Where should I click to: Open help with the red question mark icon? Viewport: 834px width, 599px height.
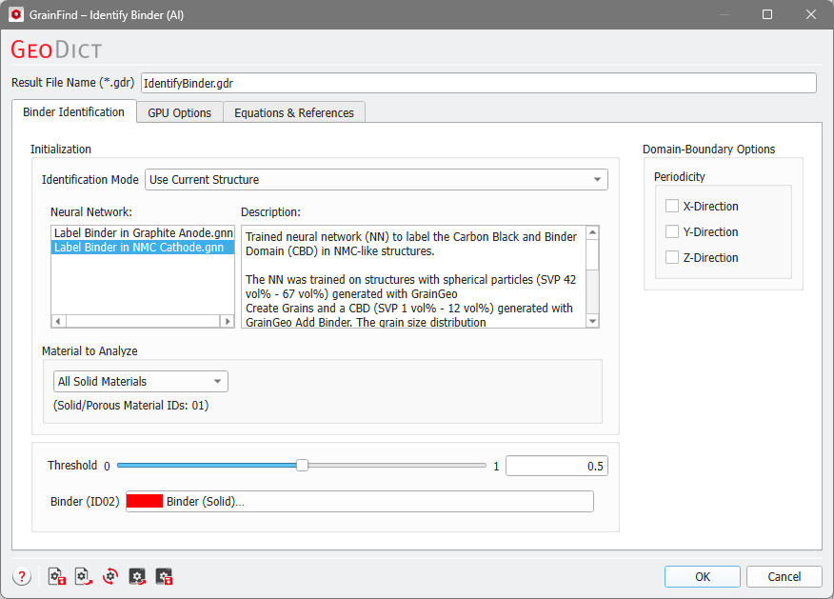click(x=22, y=577)
